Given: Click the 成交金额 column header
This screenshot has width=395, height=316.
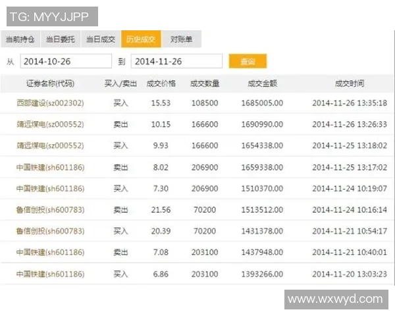Looking at the screenshot, I should pyautogui.click(x=262, y=84).
